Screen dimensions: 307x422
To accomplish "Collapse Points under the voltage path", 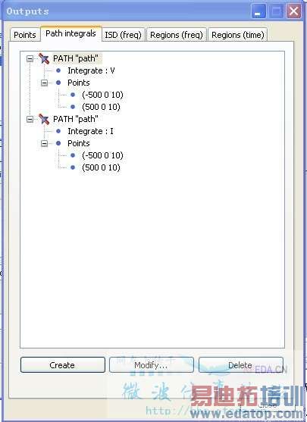I will 45,83.
